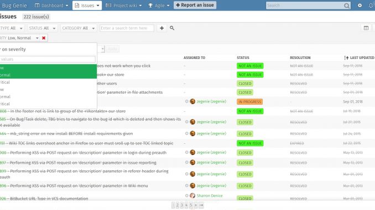Deselect highlighted Low severity option
Screen dimensions: 375x210
point(48,68)
